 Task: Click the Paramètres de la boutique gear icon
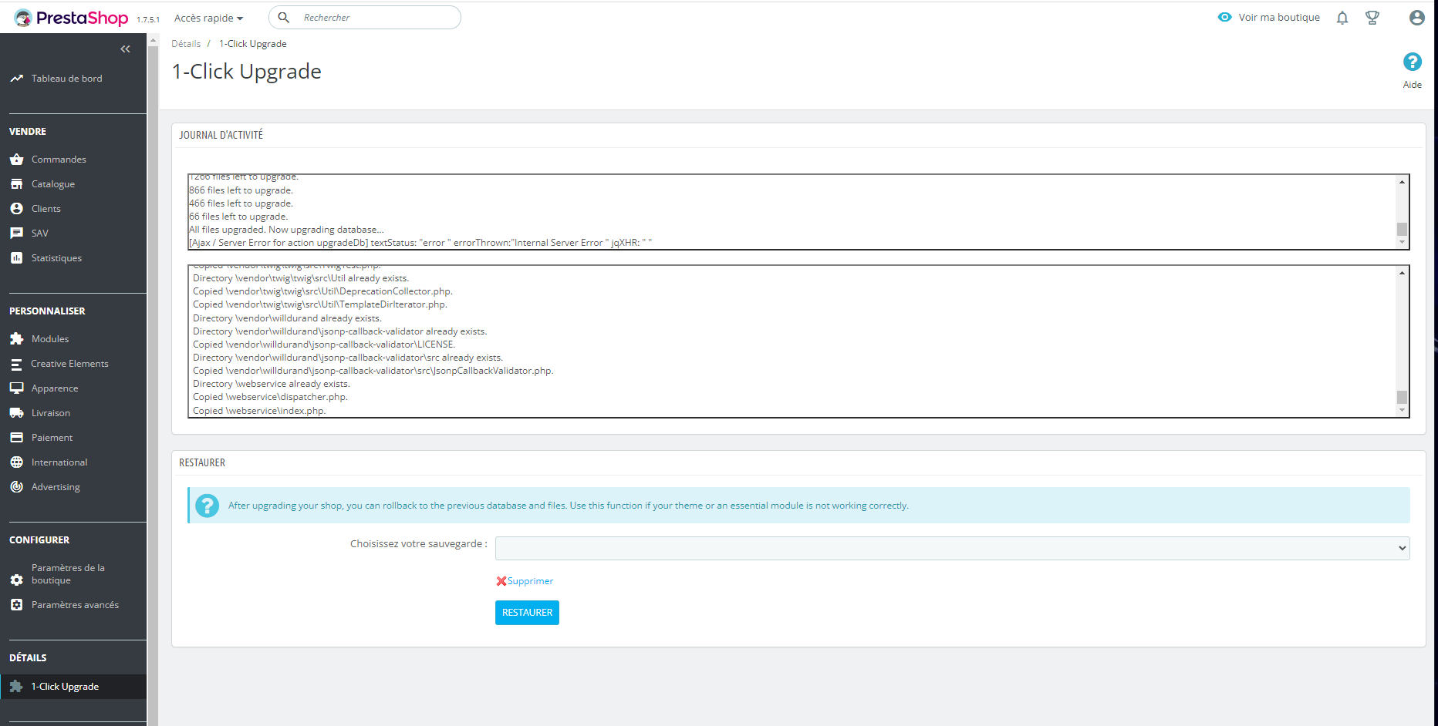(16, 580)
